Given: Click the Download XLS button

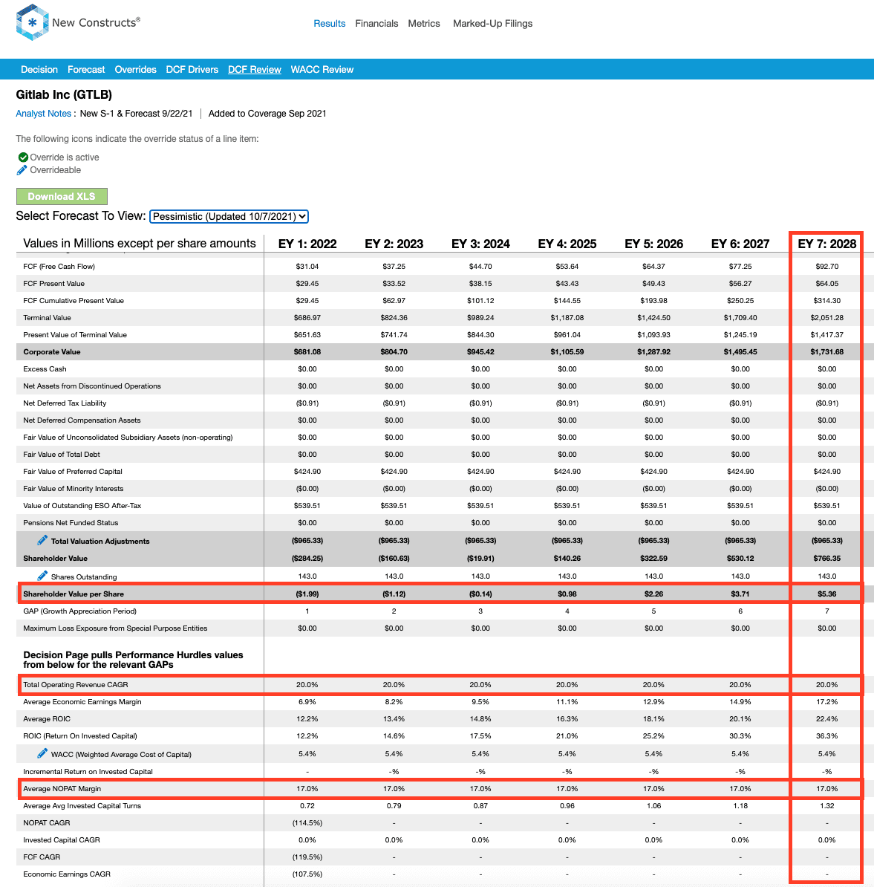Looking at the screenshot, I should (62, 196).
